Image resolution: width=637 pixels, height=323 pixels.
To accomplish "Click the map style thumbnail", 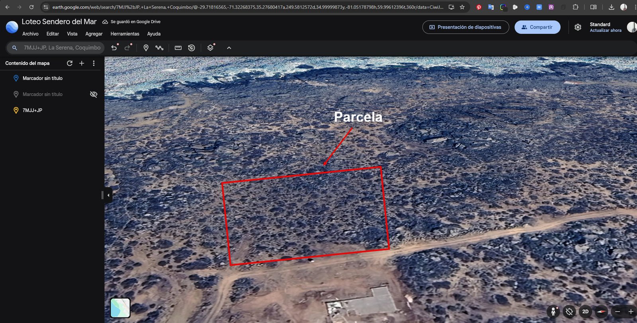I will click(120, 308).
